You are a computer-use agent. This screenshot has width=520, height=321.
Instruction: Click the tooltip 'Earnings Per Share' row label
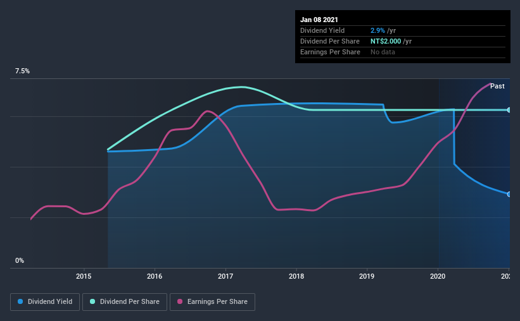pyautogui.click(x=330, y=52)
